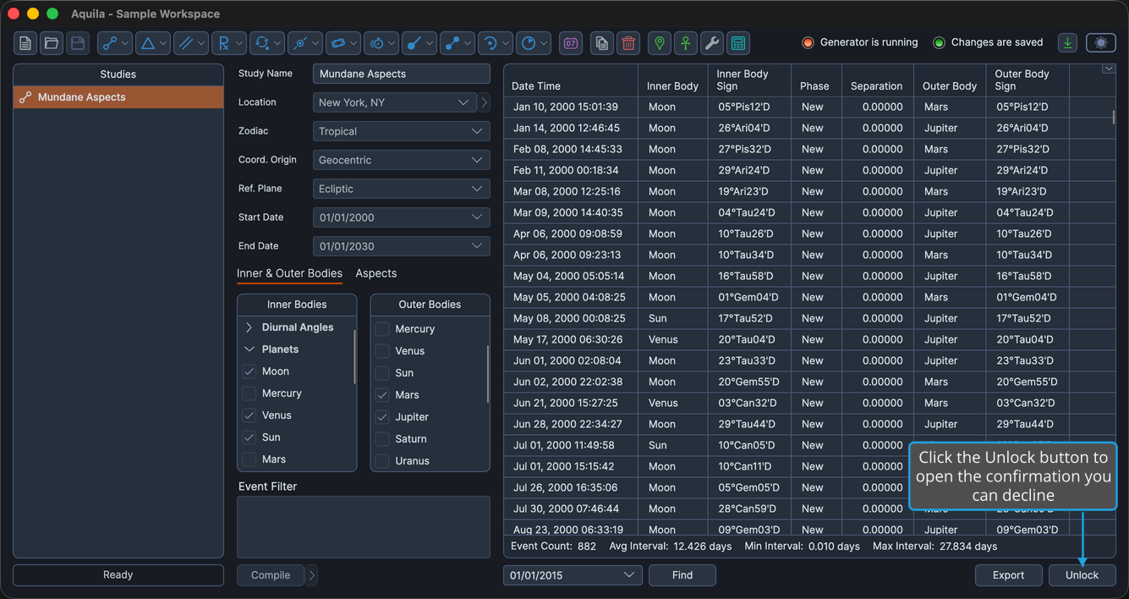Open the End Date picker dropdown

pos(402,246)
